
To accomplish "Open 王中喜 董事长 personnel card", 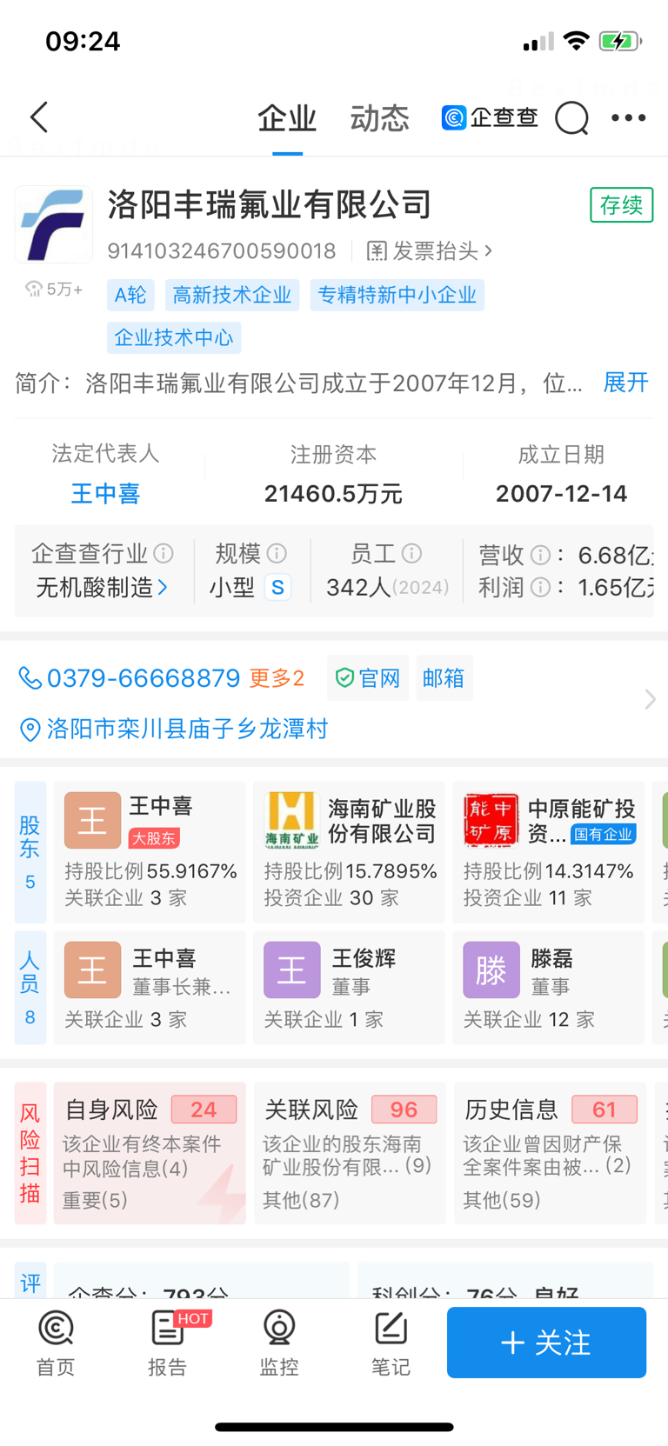I will point(150,988).
